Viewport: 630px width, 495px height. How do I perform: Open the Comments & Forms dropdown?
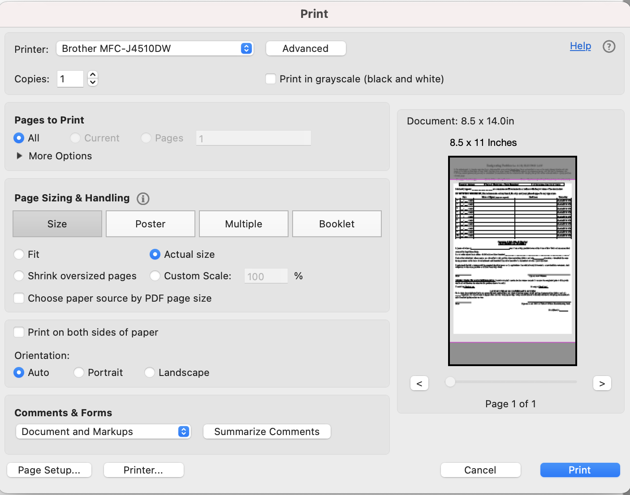pos(104,431)
